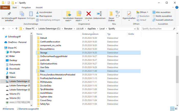
Task: Expand address bar history dropdown
Action: point(135,29)
